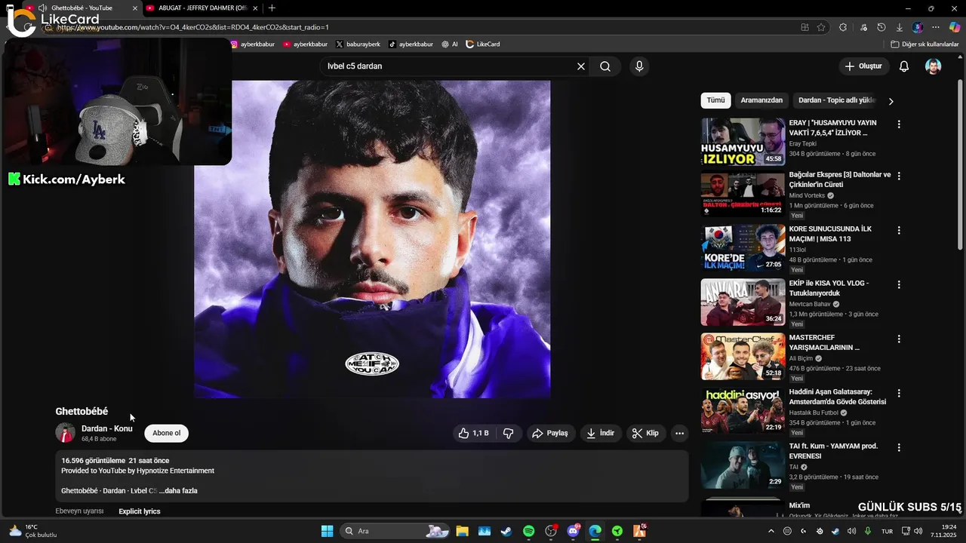Open Steam from the taskbar
966x543 pixels.
pyautogui.click(x=506, y=531)
